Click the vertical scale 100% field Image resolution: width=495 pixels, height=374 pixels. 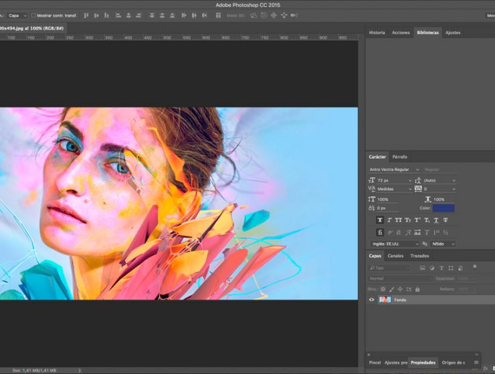coord(388,200)
